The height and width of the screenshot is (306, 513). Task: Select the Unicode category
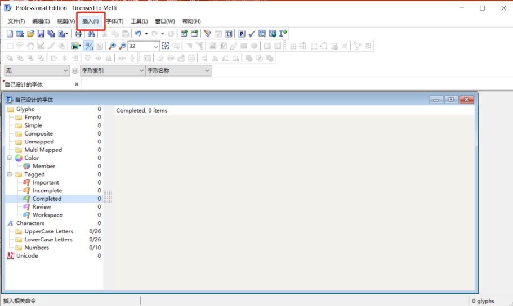pos(27,255)
